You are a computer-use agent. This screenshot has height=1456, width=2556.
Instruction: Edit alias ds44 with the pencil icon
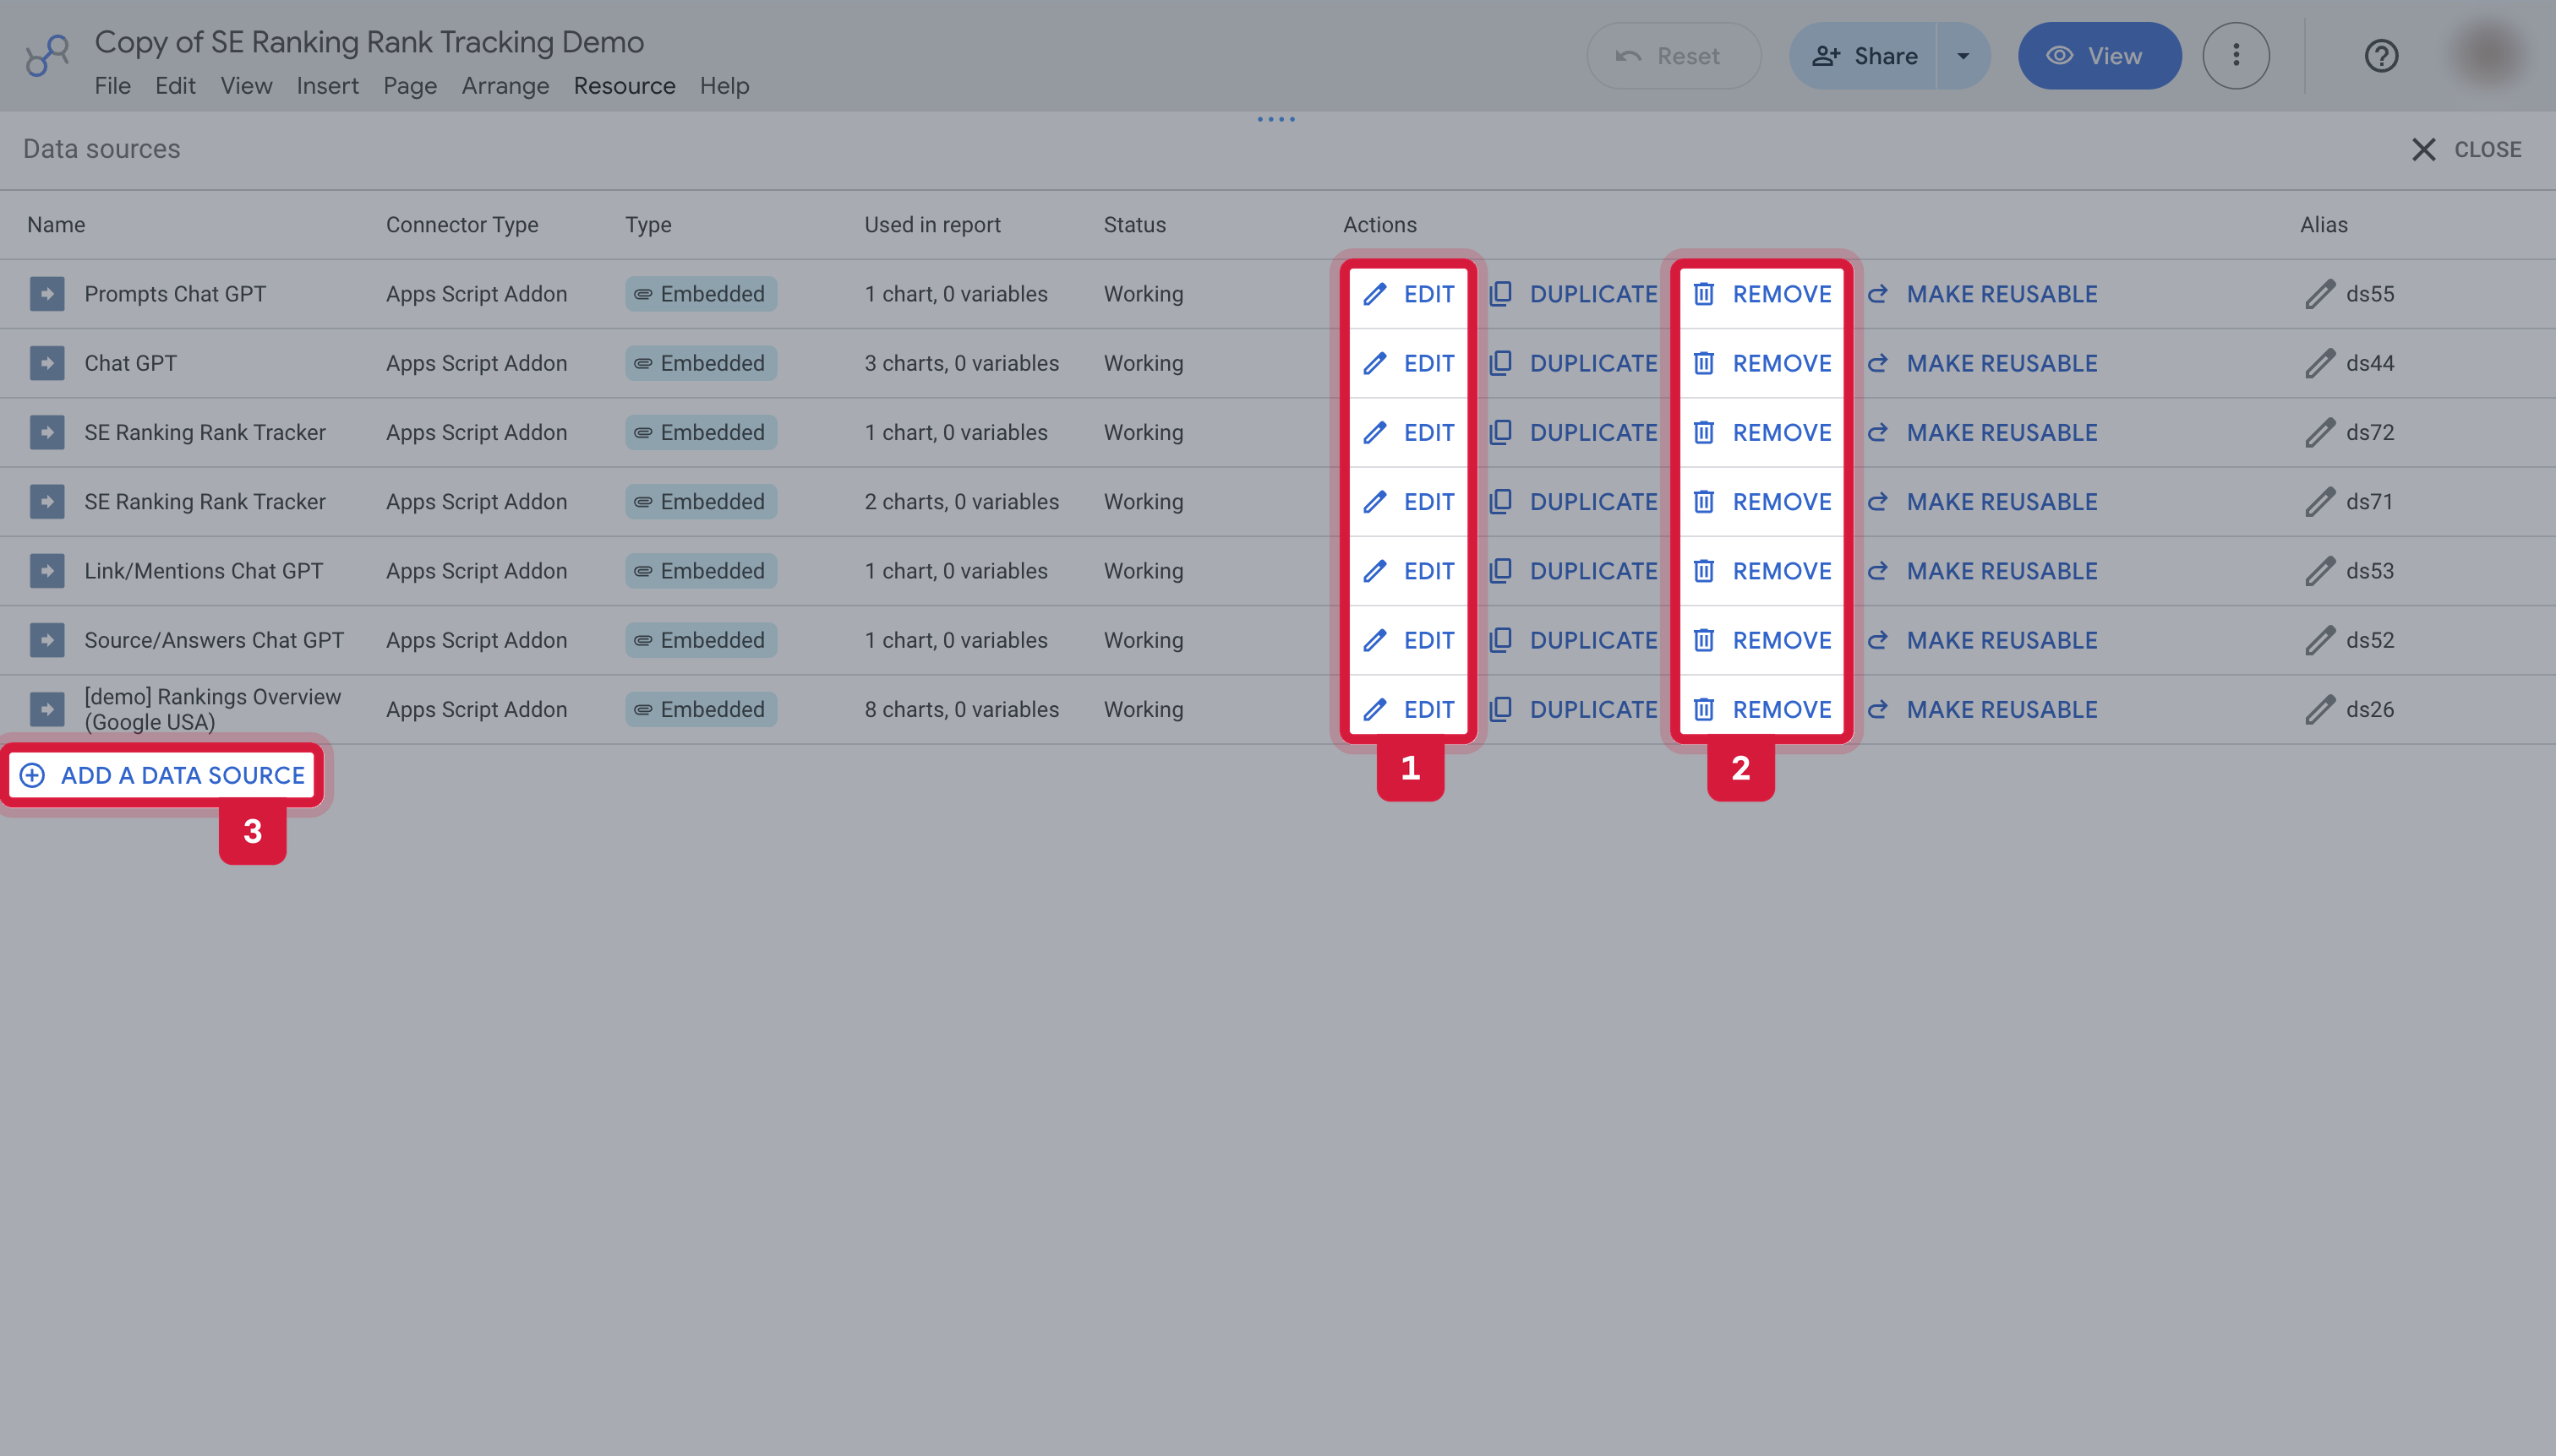2320,363
